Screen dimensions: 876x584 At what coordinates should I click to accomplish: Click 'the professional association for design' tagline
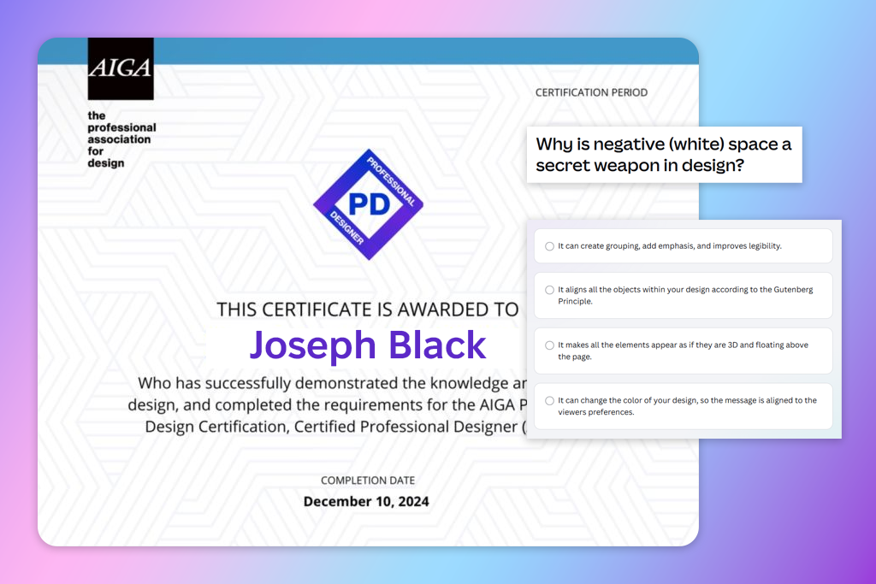tap(121, 139)
